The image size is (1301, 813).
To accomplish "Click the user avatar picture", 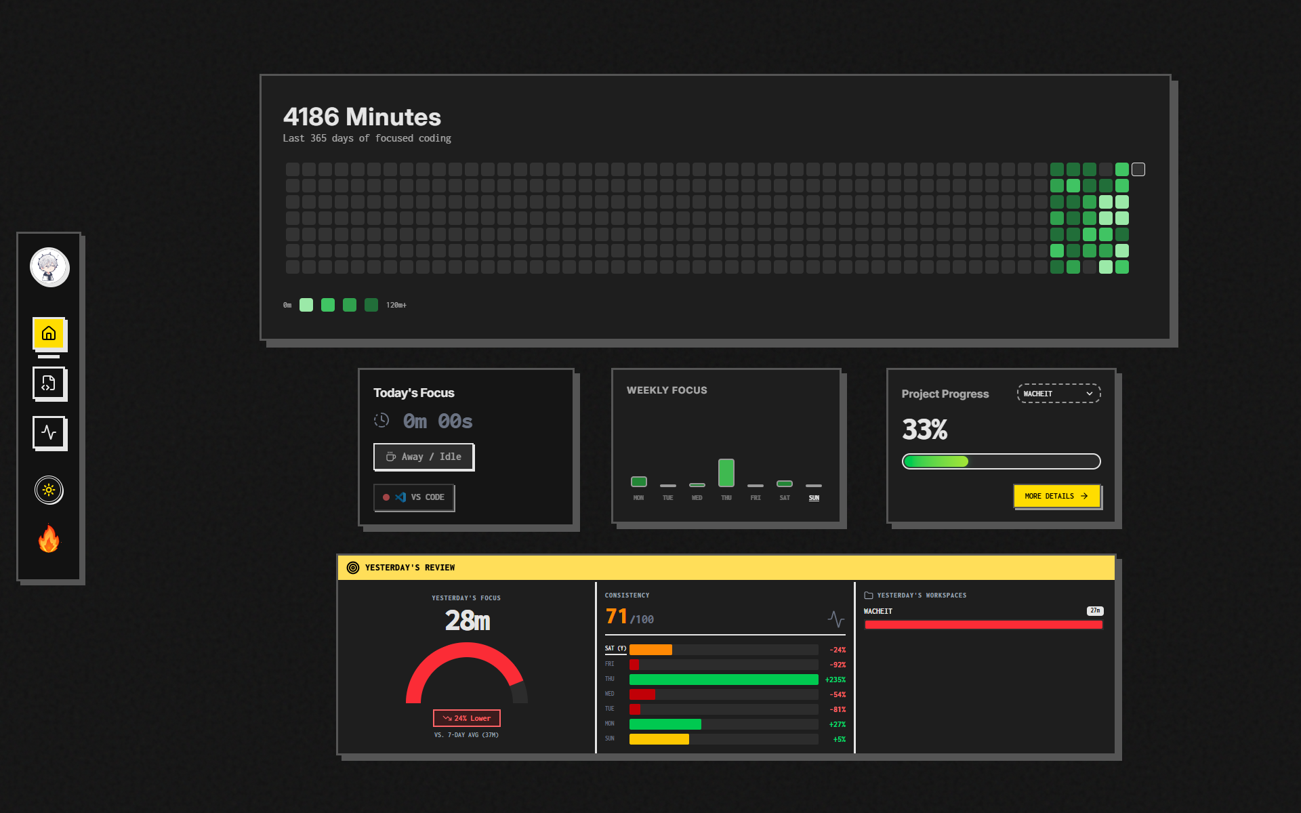I will 49,267.
